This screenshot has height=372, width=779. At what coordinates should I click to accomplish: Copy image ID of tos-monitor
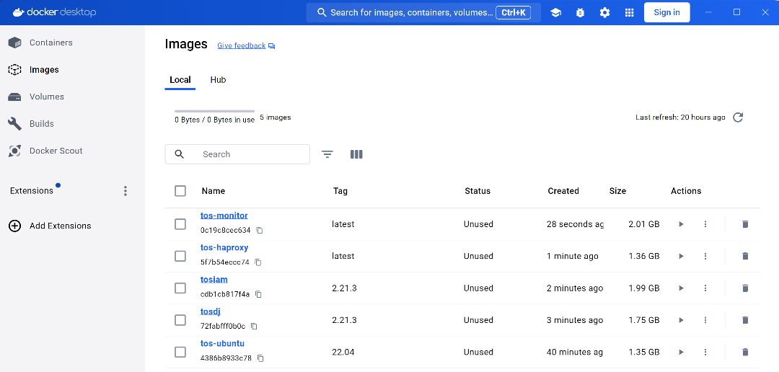point(260,231)
